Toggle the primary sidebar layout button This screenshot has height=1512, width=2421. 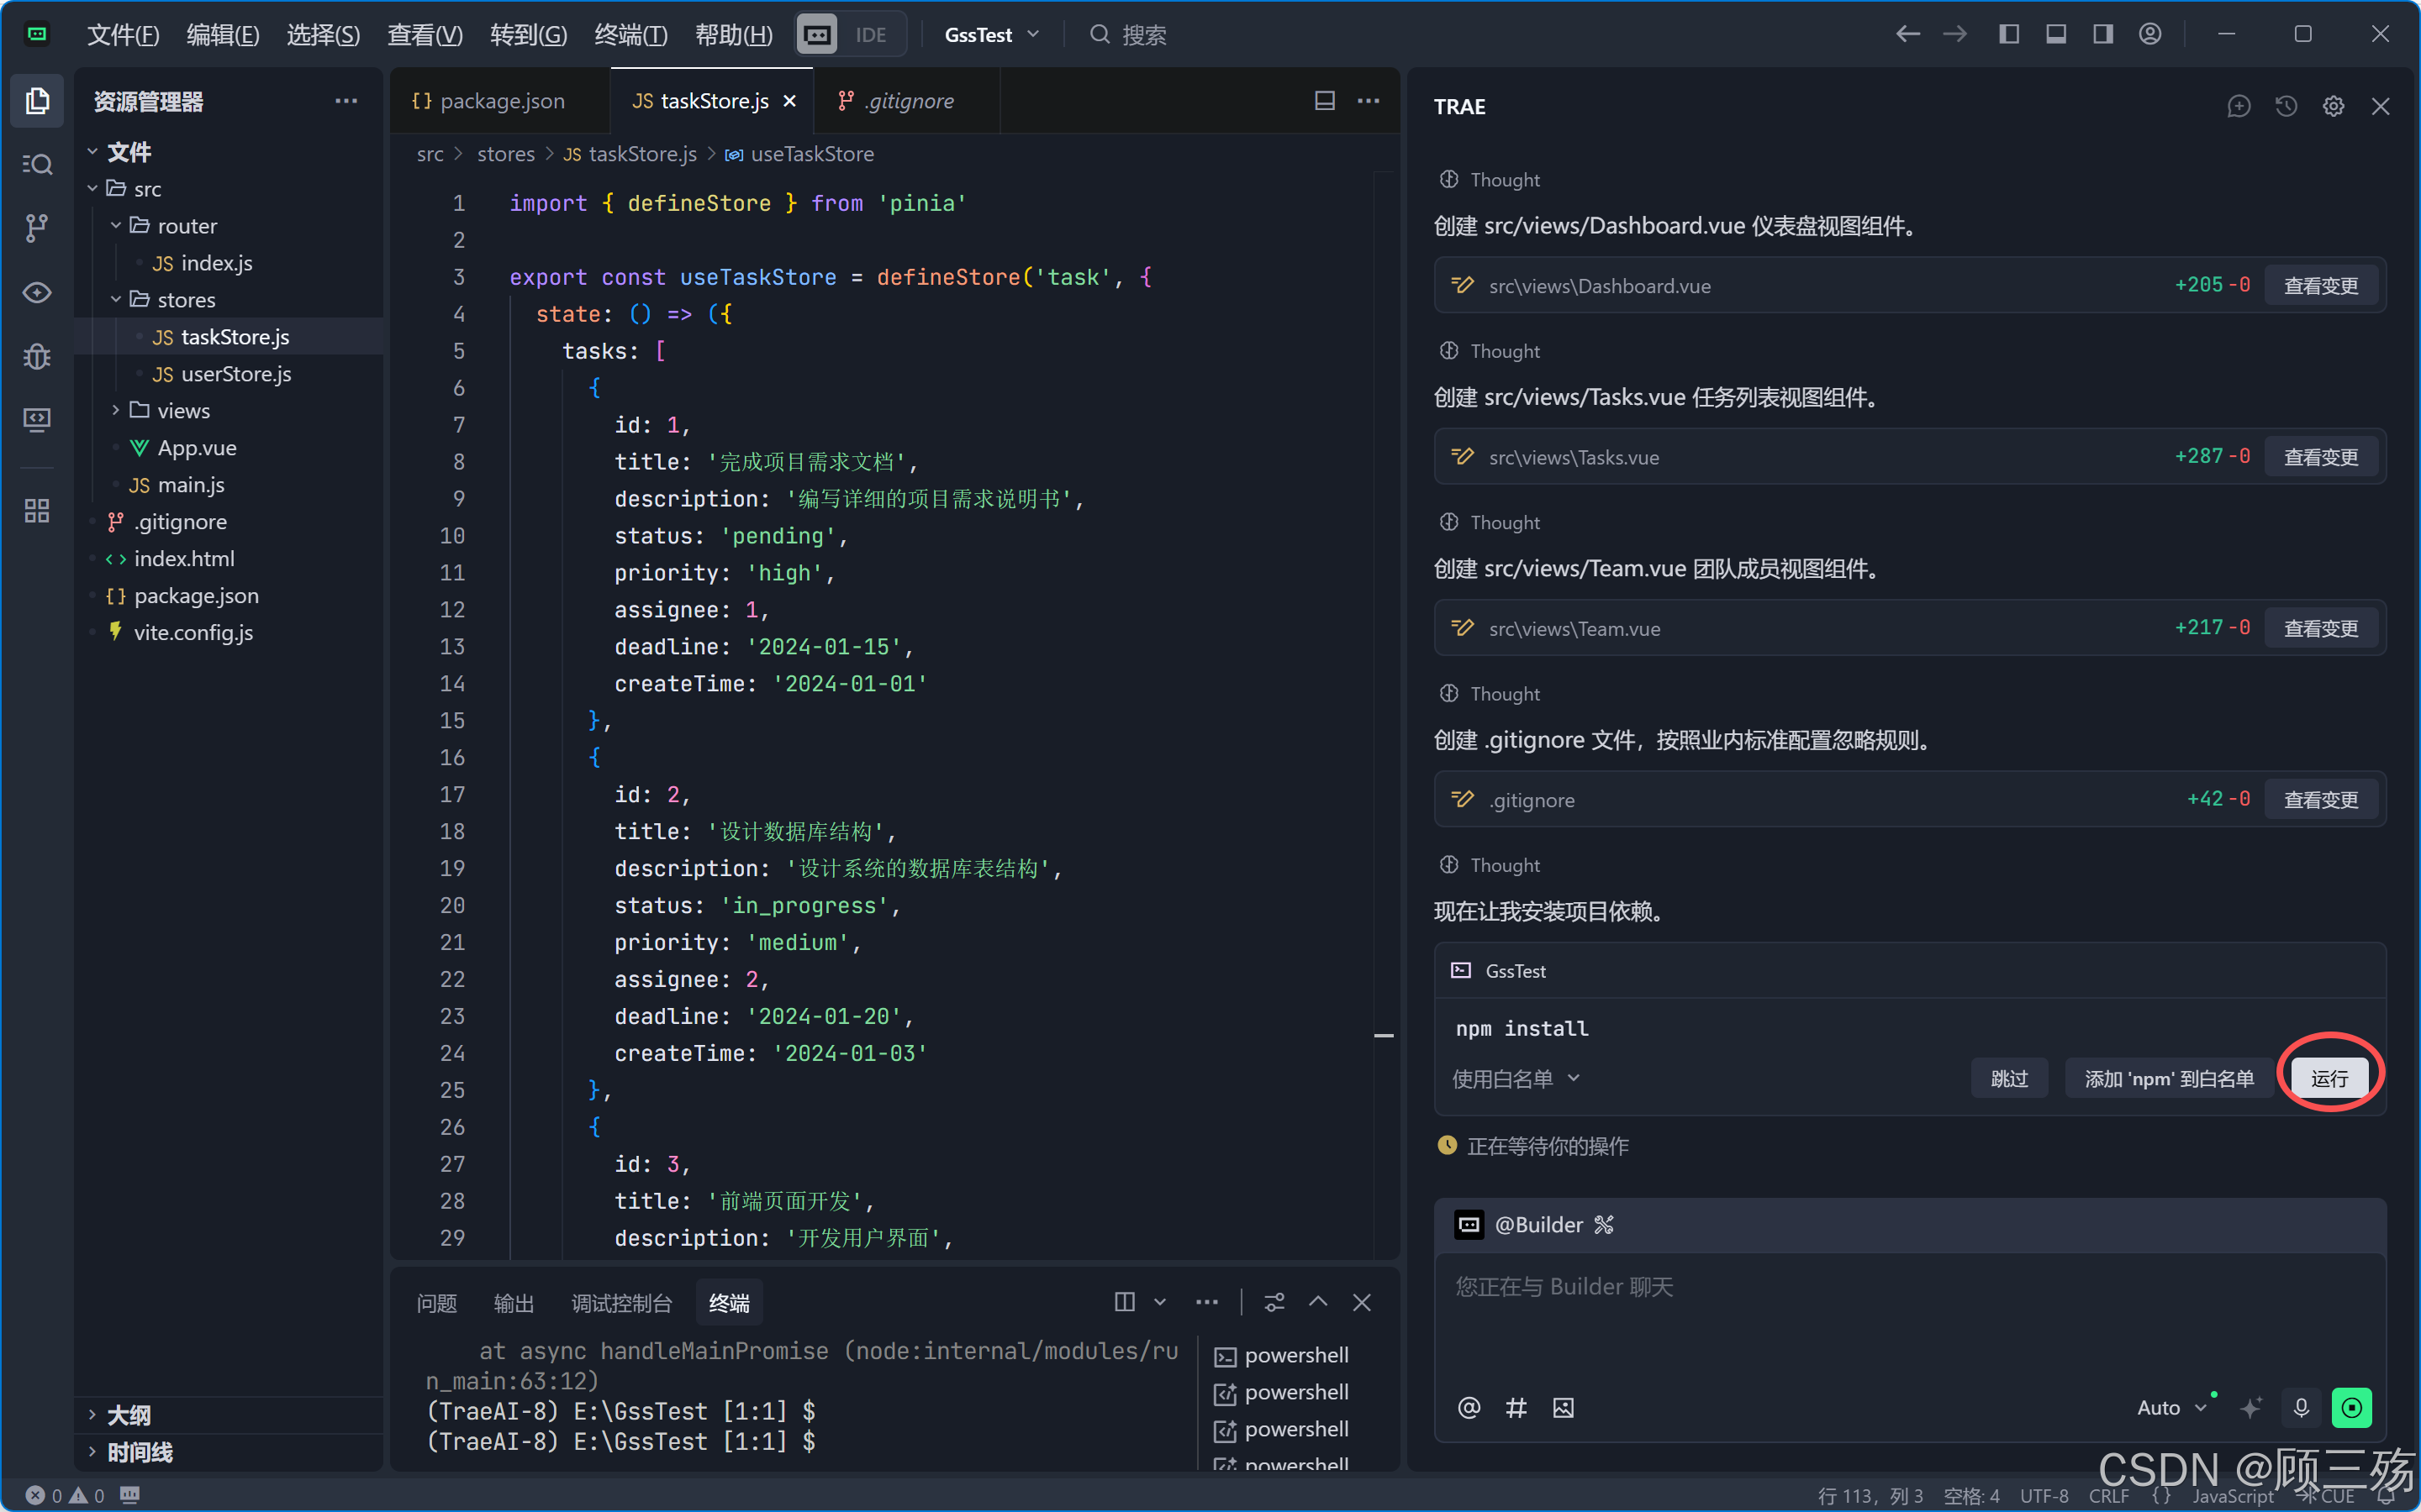coord(2009,35)
